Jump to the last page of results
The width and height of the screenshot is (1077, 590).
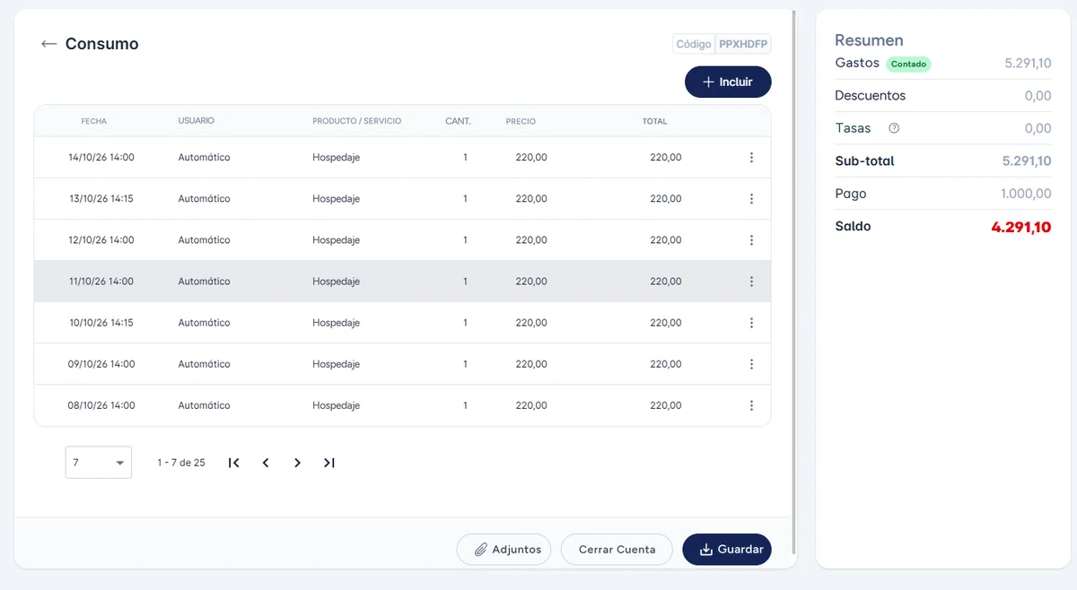(329, 463)
